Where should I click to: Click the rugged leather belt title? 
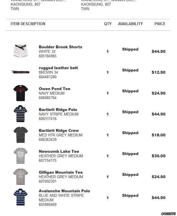(58, 68)
